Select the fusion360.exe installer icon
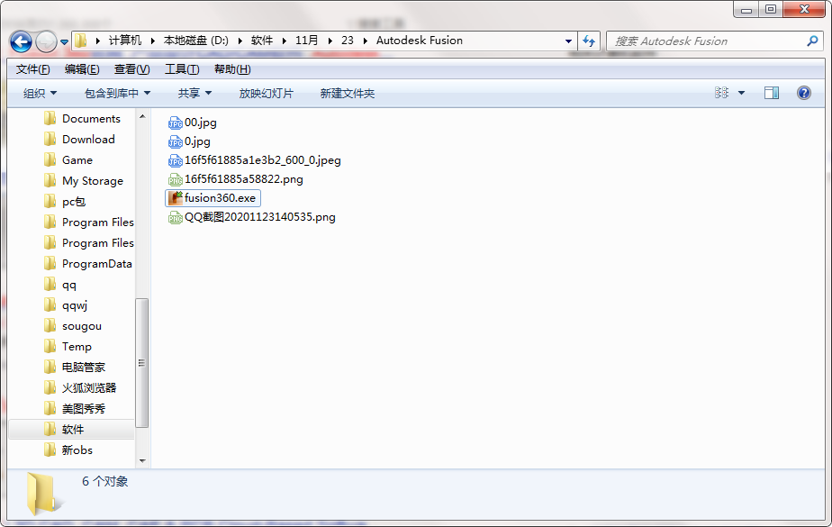Screen dimensions: 832x527 click(x=175, y=198)
